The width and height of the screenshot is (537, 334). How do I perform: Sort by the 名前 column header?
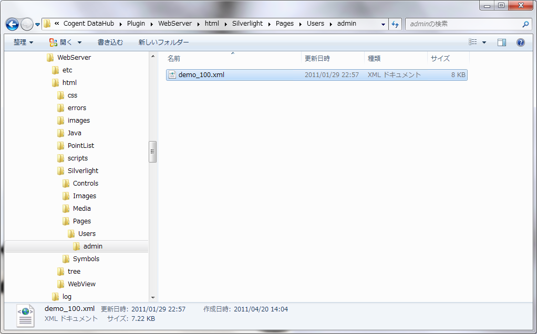[x=233, y=58]
